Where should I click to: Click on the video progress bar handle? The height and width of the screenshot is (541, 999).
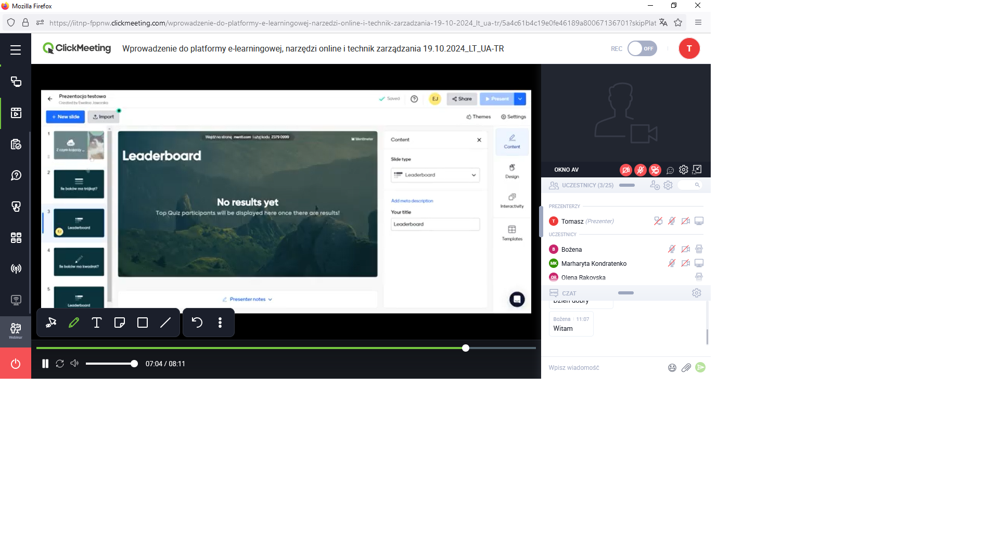point(466,348)
